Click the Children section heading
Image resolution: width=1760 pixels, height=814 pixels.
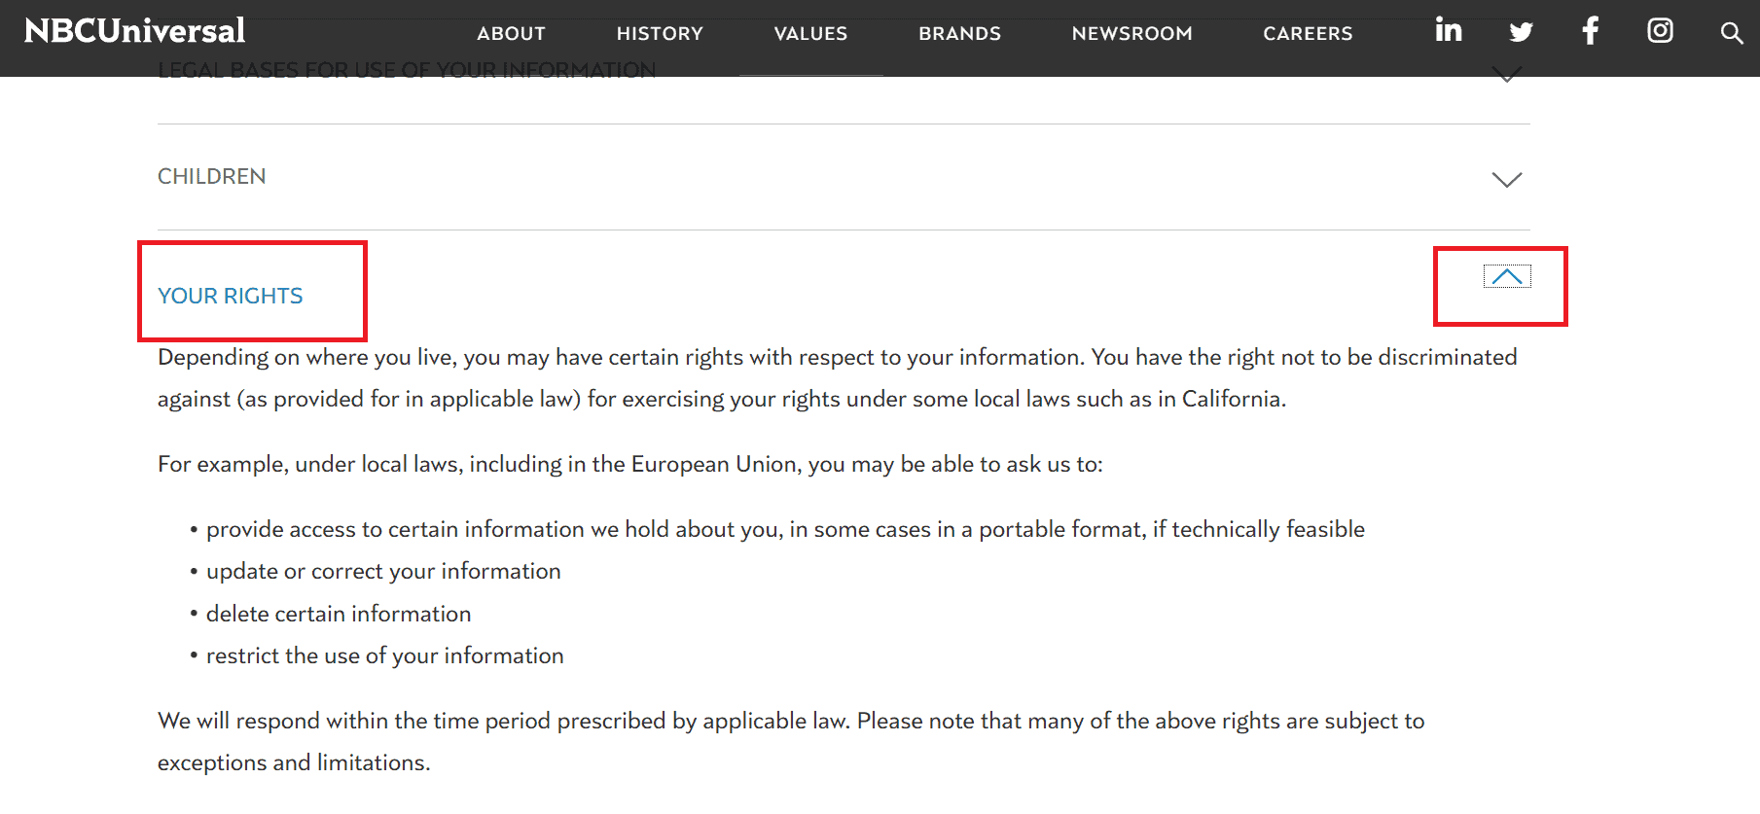[212, 176]
